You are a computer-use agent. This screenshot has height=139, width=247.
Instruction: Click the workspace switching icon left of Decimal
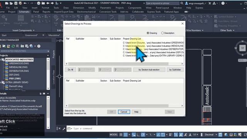201,135
